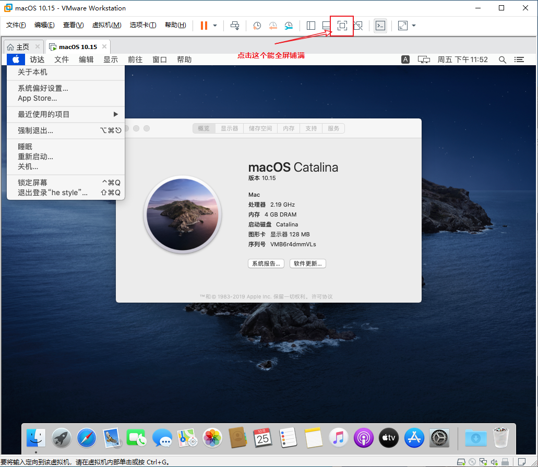
Task: Revert to the previous snapshot icon
Action: tap(273, 26)
